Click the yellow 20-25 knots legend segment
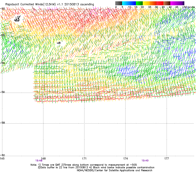The image size is (196, 172). [x=146, y=3]
